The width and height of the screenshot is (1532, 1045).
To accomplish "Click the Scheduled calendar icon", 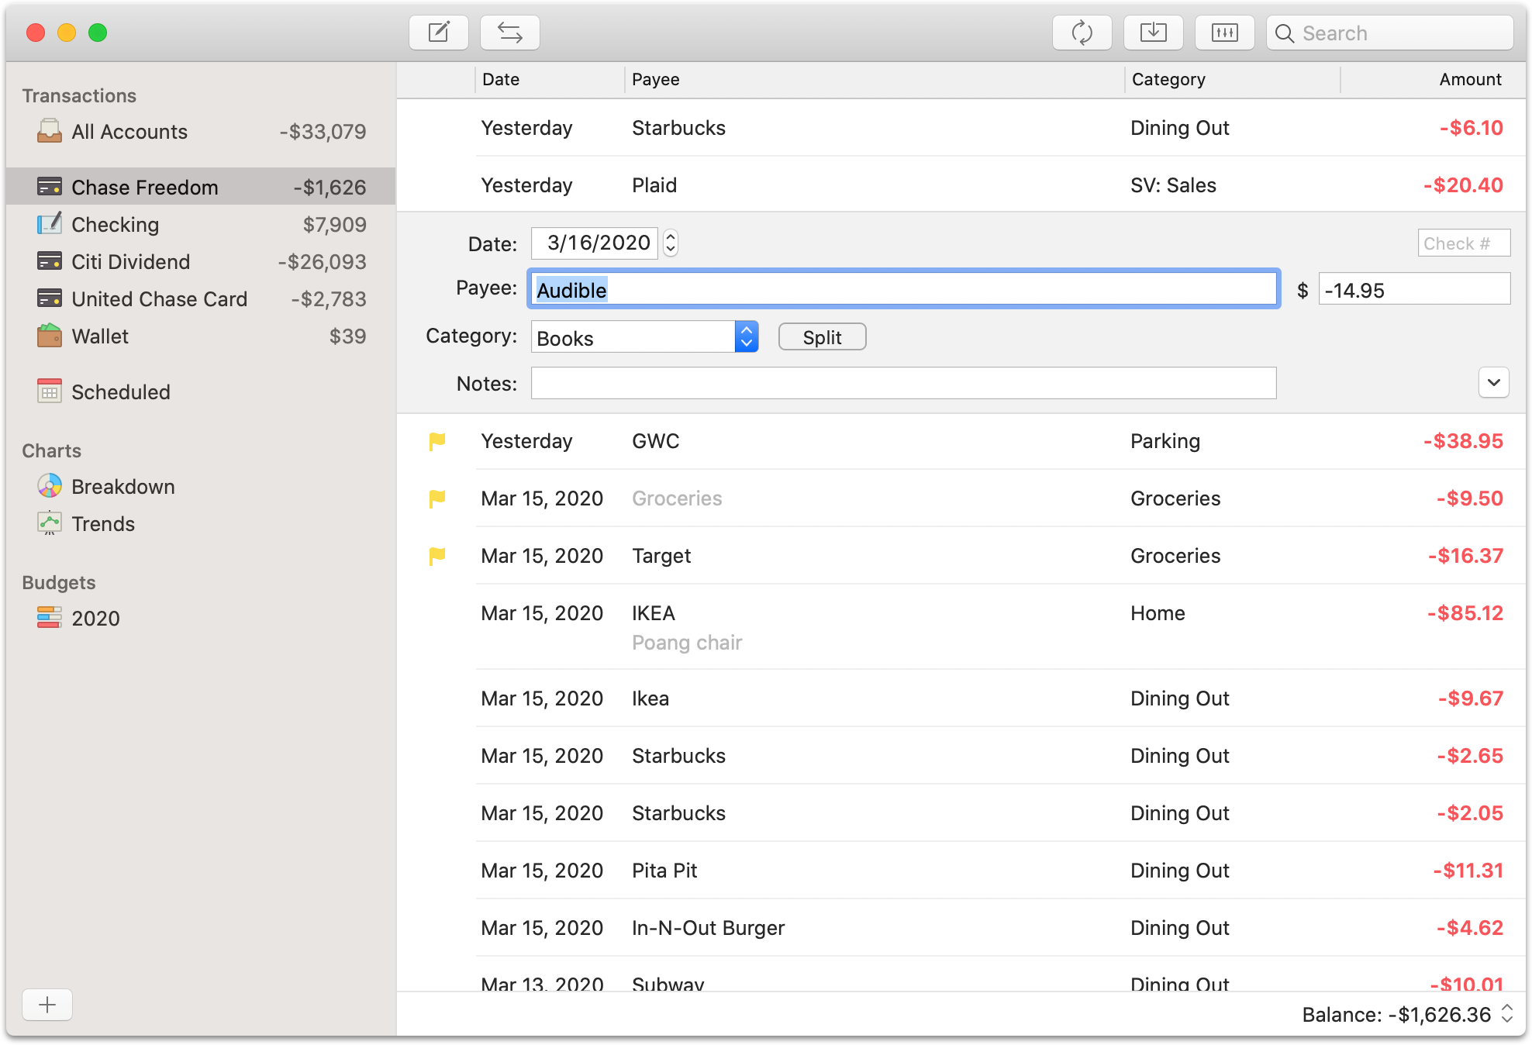I will 50,391.
